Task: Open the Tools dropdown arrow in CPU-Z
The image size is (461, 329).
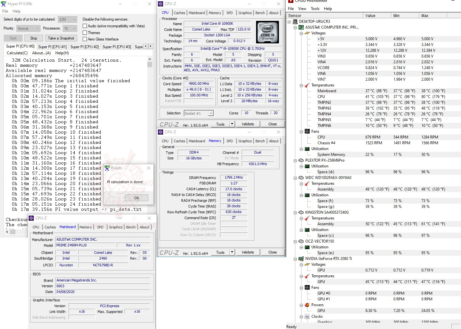Action: (232, 124)
